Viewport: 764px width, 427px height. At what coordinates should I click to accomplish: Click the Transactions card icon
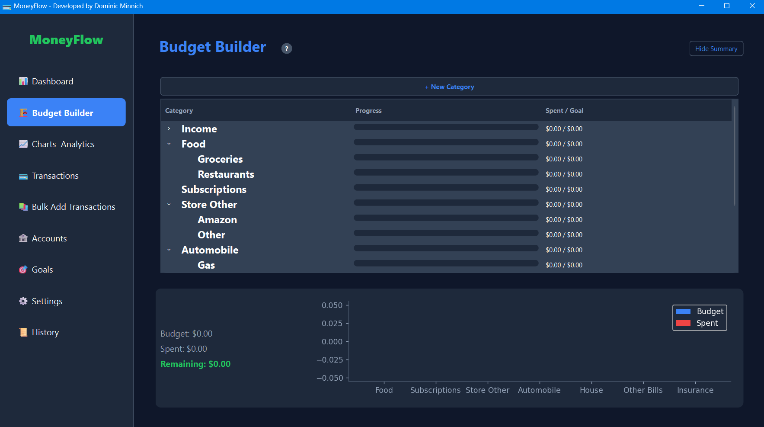point(23,176)
